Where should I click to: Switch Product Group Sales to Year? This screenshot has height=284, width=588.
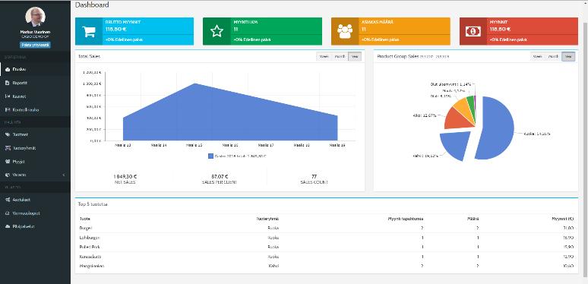(x=568, y=57)
